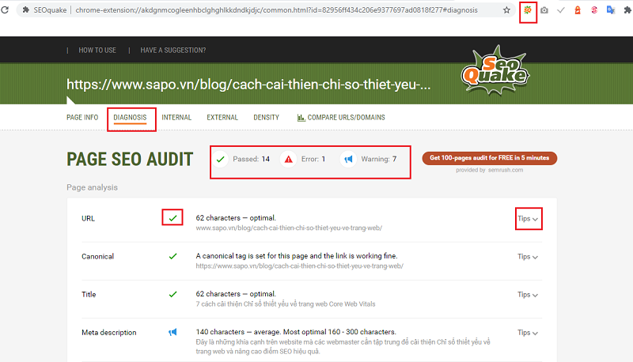Switch to the Page Info tab
Image resolution: width=633 pixels, height=362 pixels.
(x=82, y=117)
